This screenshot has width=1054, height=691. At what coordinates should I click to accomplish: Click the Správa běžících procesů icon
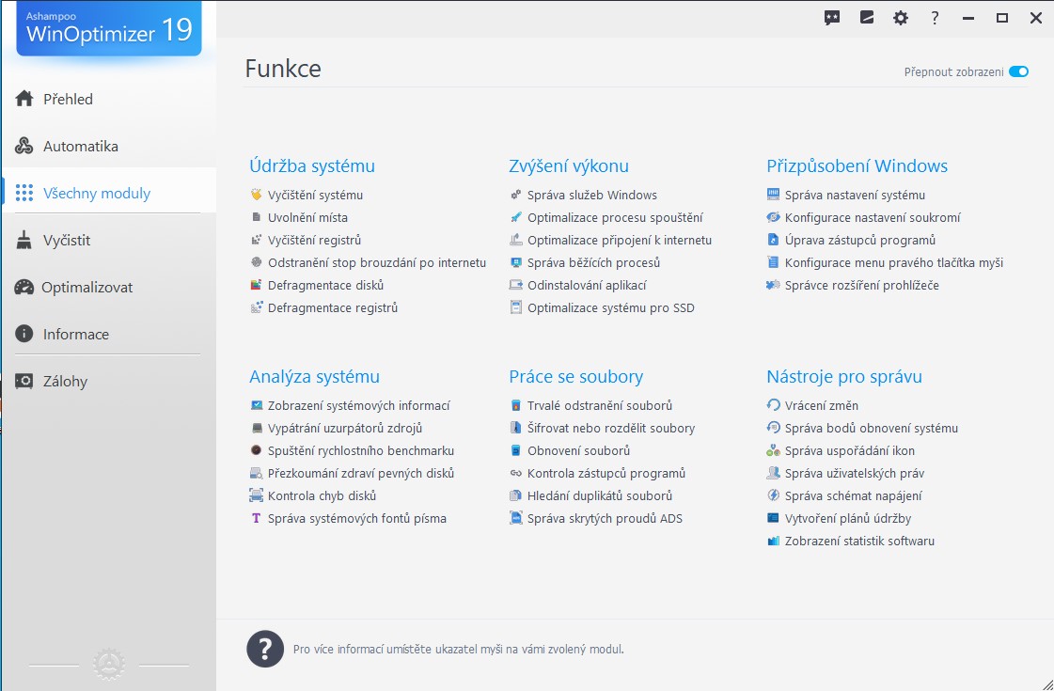[x=515, y=263]
